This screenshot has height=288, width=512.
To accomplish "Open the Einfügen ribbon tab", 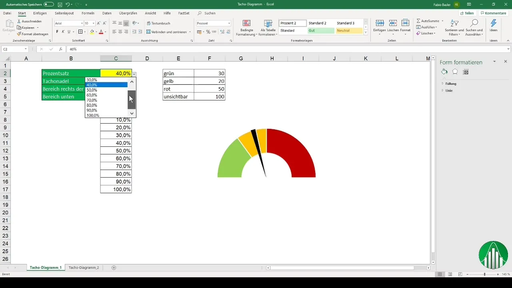I will click(x=40, y=13).
